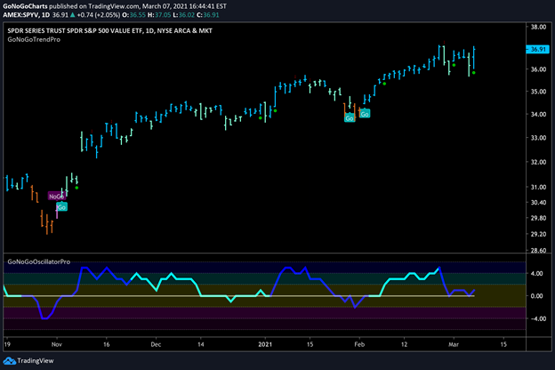The image size is (555, 370).
Task: Click the 33.00 price axis label
Action: coord(538,138)
